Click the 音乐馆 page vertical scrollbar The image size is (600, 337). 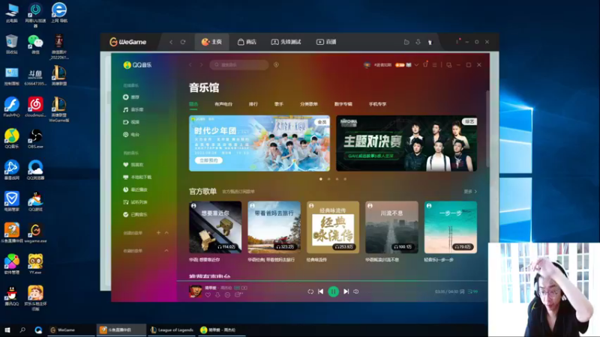coord(487,128)
